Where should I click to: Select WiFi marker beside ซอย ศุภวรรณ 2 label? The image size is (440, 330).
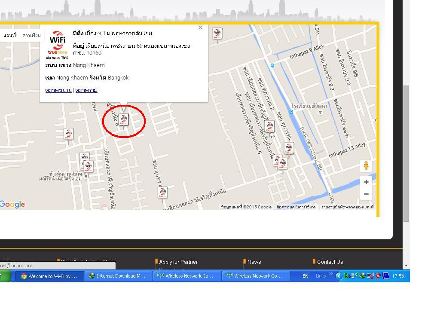click(270, 127)
